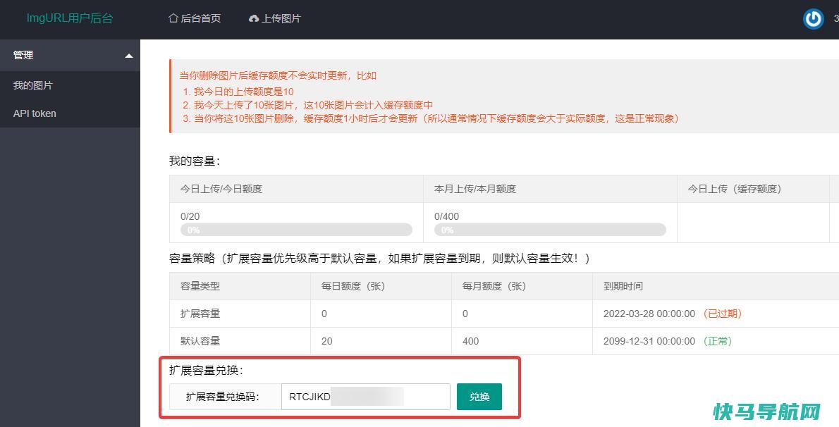
Task: Click the blue power avatar icon
Action: [x=814, y=19]
